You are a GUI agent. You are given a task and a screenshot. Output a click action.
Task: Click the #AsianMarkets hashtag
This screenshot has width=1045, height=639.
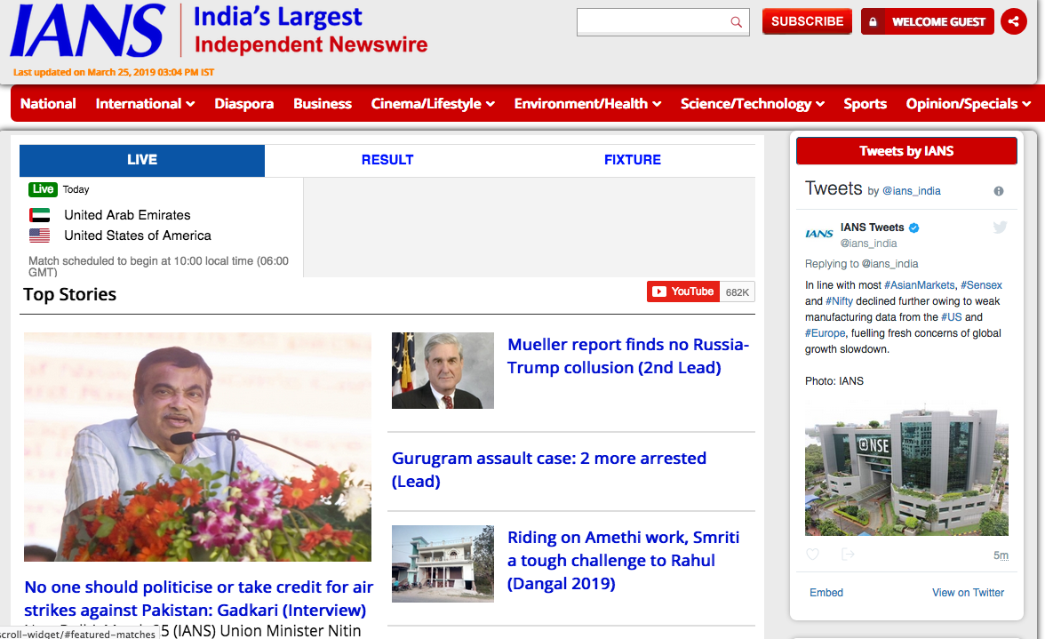[x=919, y=285]
